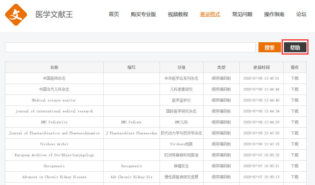Click timestamp 2020-07-08 13:44:46
The height and width of the screenshot is (185, 315).
tap(261, 89)
